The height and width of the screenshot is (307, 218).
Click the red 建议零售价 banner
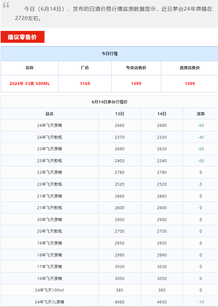pos(23,37)
